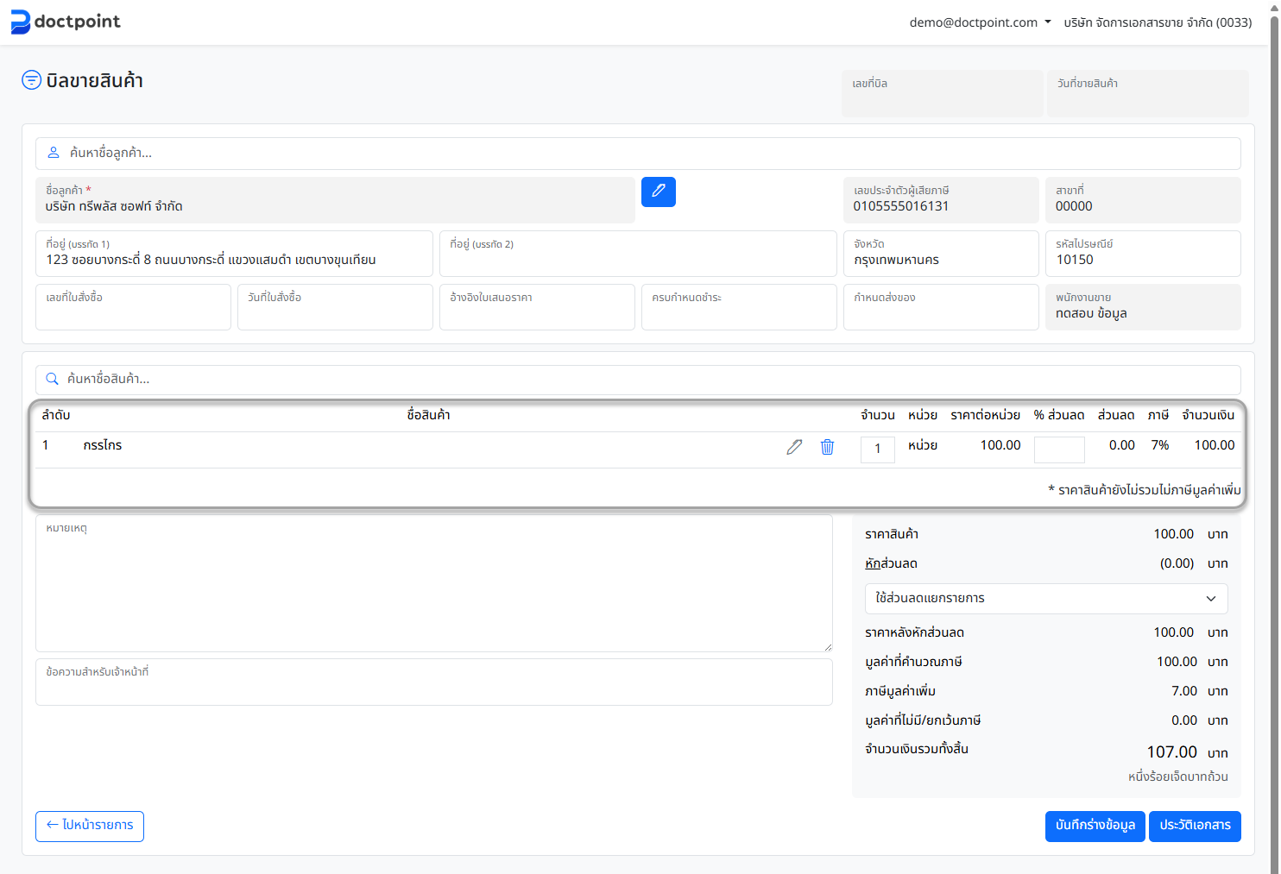The width and height of the screenshot is (1281, 874).
Task: Click the quantity field for กรรไกร
Action: click(877, 449)
